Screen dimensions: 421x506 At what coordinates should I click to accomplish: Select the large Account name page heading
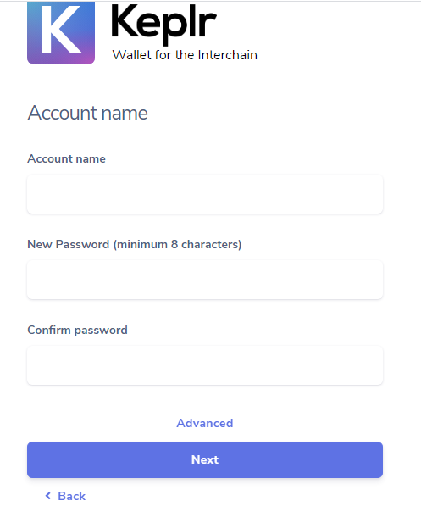point(88,113)
